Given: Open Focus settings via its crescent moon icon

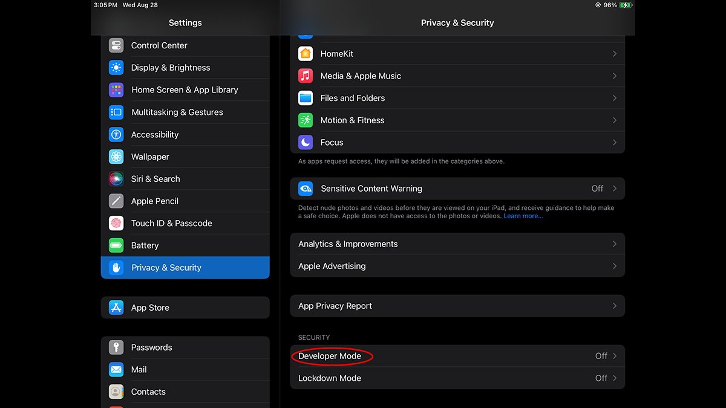Looking at the screenshot, I should 305,142.
